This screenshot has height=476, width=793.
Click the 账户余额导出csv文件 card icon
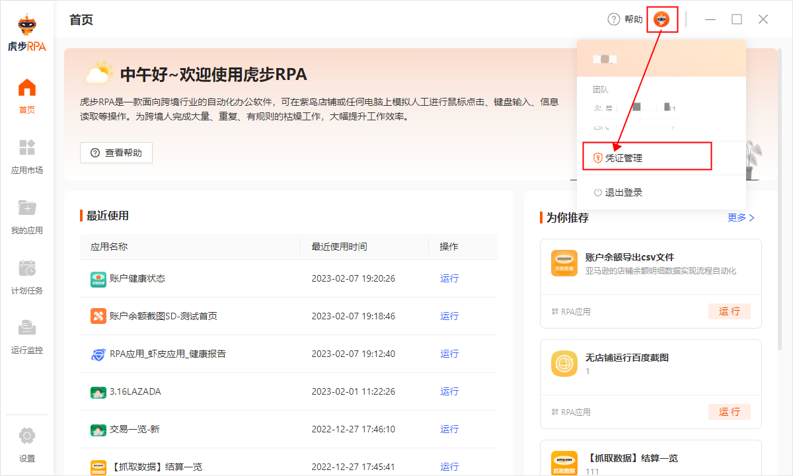click(564, 263)
